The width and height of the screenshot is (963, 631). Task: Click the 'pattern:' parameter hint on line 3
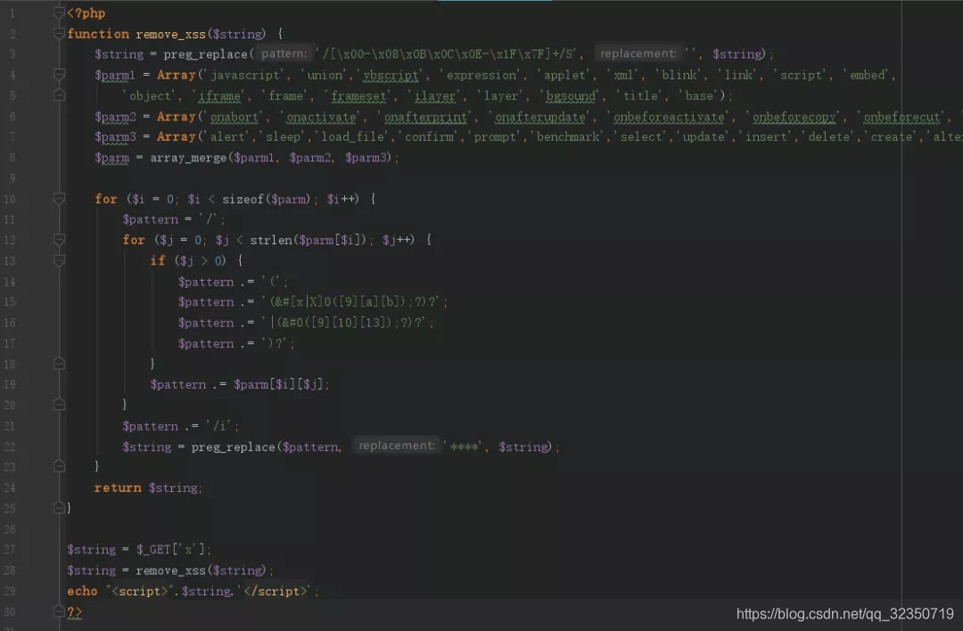pos(284,53)
